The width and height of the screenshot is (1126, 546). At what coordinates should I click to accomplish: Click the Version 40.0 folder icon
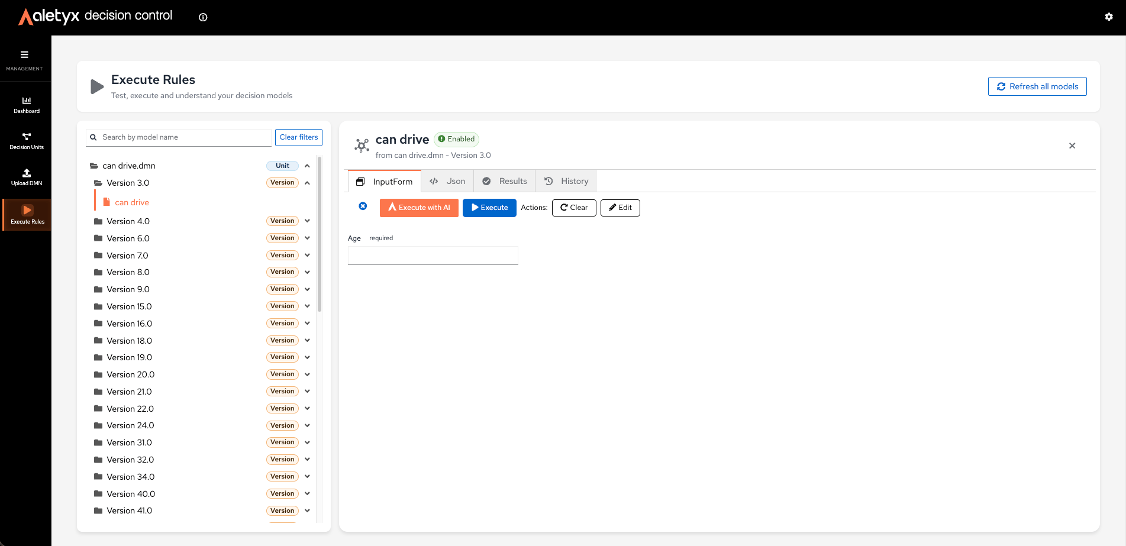[98, 494]
